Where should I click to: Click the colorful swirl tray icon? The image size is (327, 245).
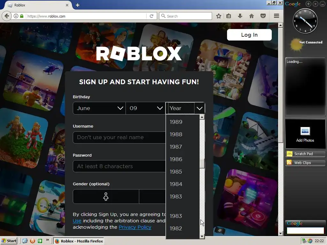click(x=310, y=241)
